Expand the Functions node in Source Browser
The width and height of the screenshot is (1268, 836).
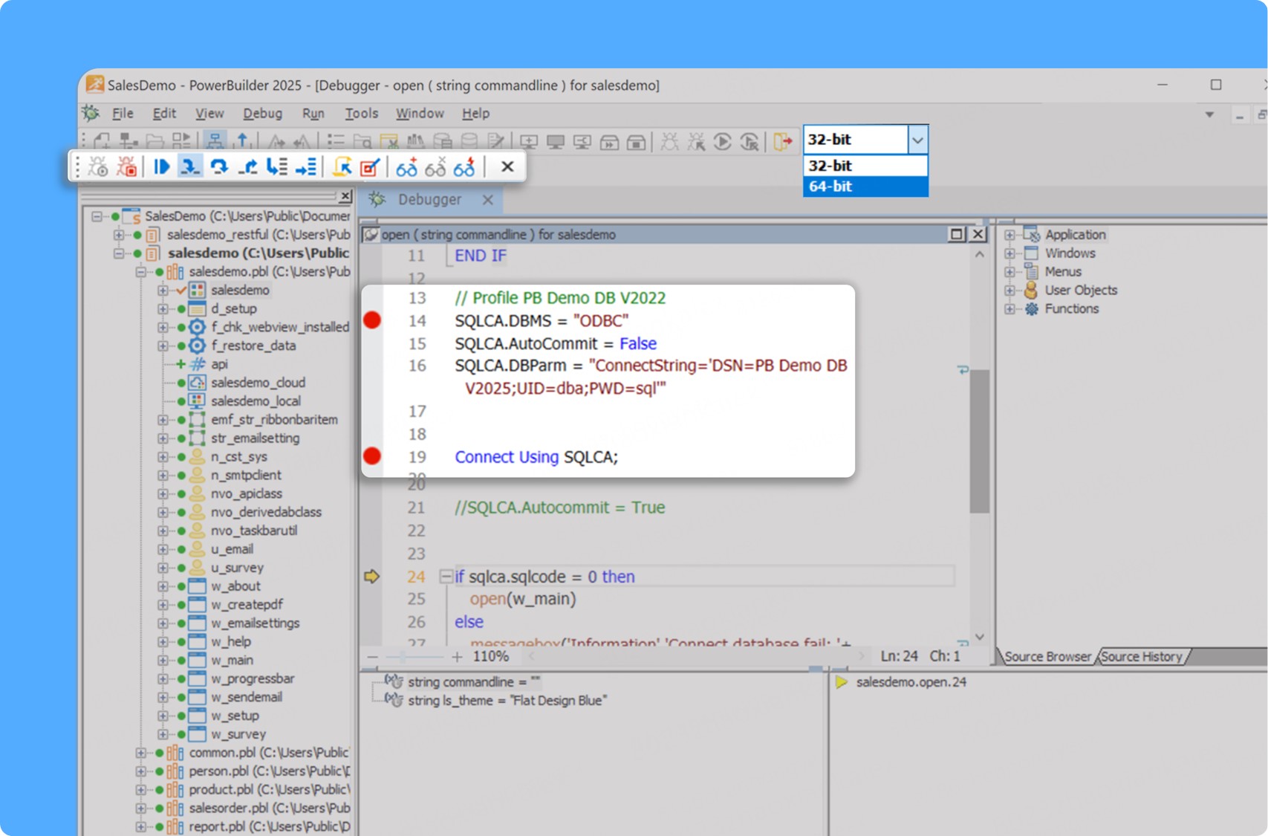pos(1009,309)
